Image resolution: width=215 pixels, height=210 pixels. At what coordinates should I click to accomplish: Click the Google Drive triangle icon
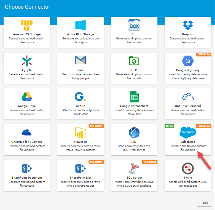pos(27,97)
